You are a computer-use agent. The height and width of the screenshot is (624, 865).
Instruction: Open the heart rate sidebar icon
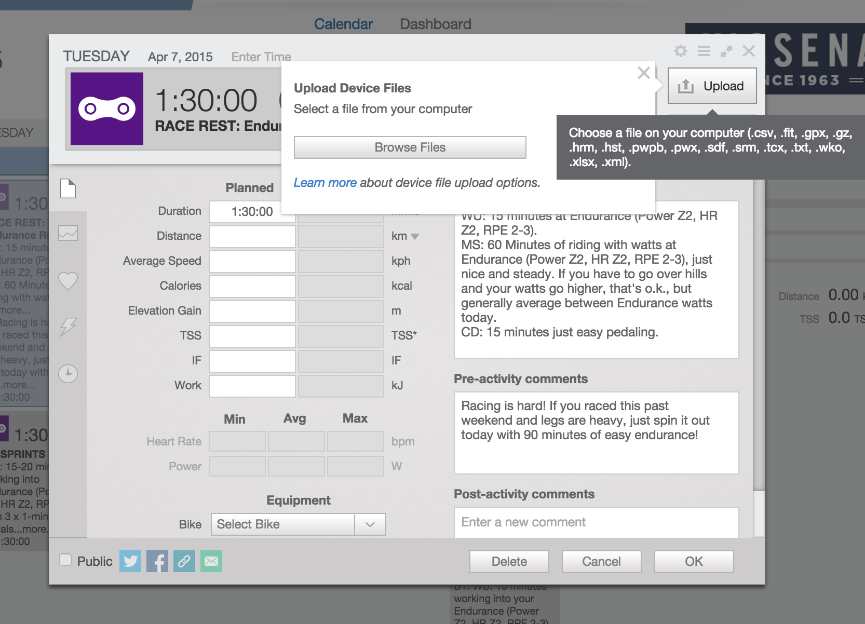68,281
